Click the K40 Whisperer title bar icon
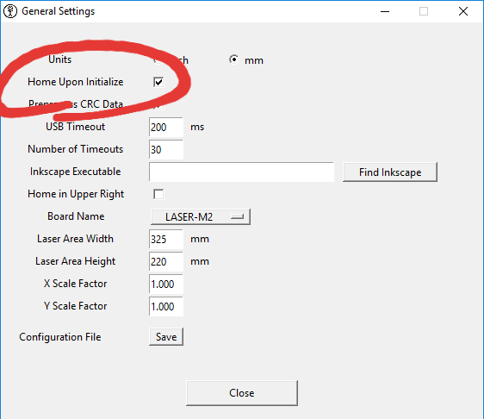The image size is (484, 419). pos(10,11)
